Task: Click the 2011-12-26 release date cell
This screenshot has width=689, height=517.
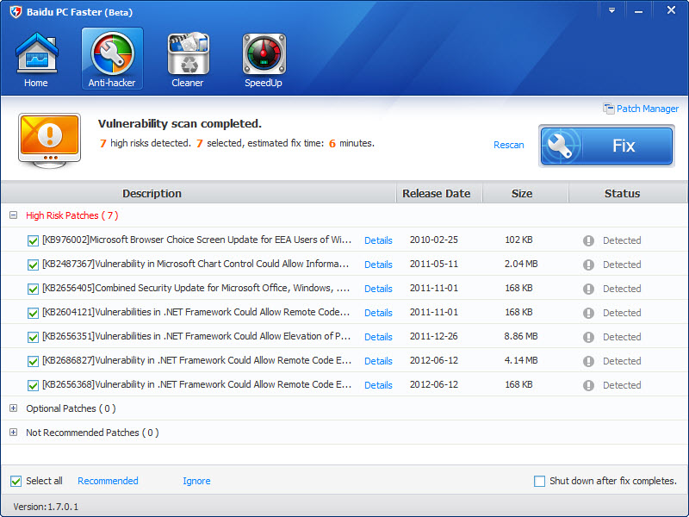Action: tap(434, 337)
